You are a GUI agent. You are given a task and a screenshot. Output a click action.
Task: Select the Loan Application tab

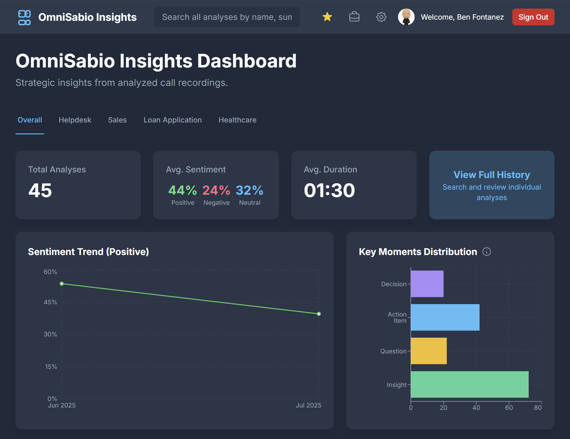tap(173, 120)
